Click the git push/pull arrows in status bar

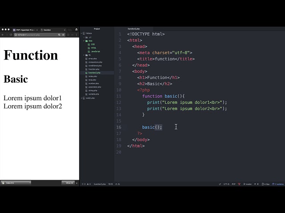coord(256,184)
